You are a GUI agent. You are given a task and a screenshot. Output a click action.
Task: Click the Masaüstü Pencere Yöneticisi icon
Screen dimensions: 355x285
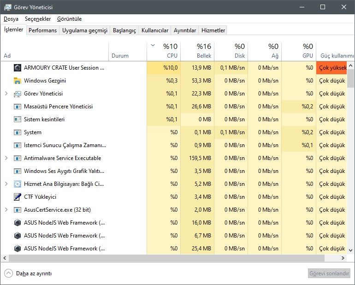18,107
